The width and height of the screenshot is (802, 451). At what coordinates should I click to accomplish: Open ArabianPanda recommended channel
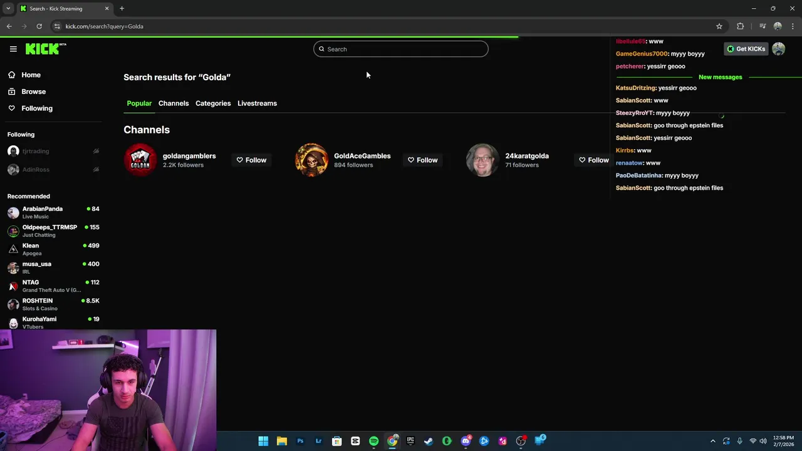coord(53,212)
